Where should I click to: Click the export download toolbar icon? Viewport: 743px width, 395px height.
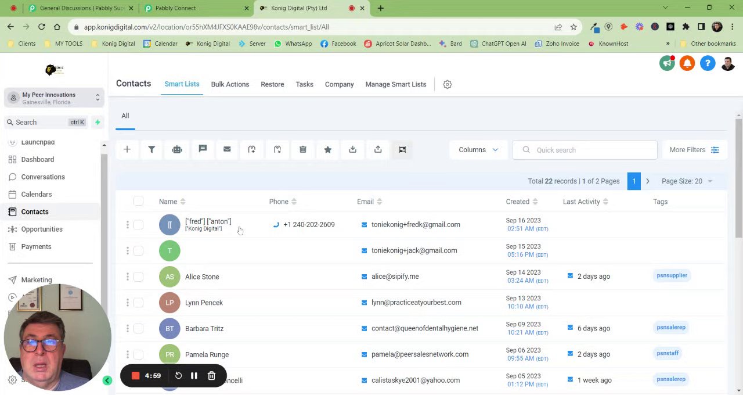point(352,150)
